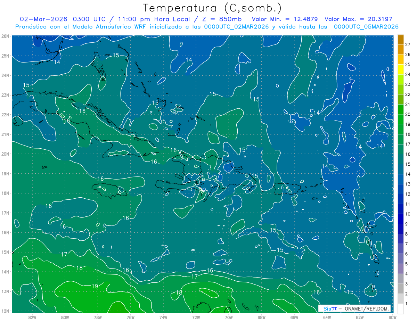The width and height of the screenshot is (417, 322).
Task: Click the 'Temperatura (C,somb.)' map title
Action: tap(212, 8)
